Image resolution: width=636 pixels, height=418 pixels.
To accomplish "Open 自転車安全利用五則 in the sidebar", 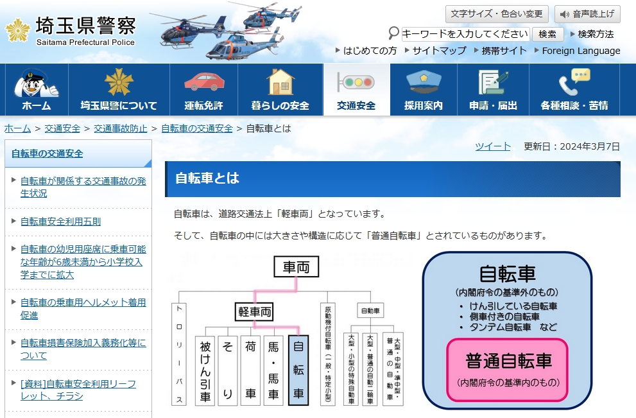I will point(60,222).
